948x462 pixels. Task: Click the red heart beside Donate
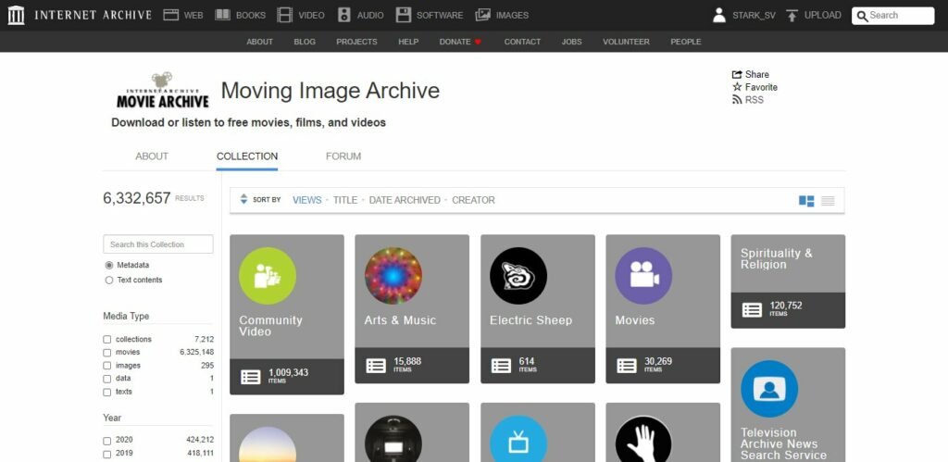[479, 42]
